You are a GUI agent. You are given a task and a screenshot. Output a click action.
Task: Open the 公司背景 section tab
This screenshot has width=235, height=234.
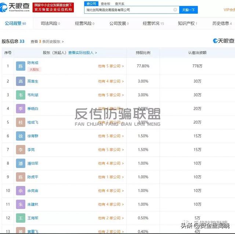click(x=15, y=23)
